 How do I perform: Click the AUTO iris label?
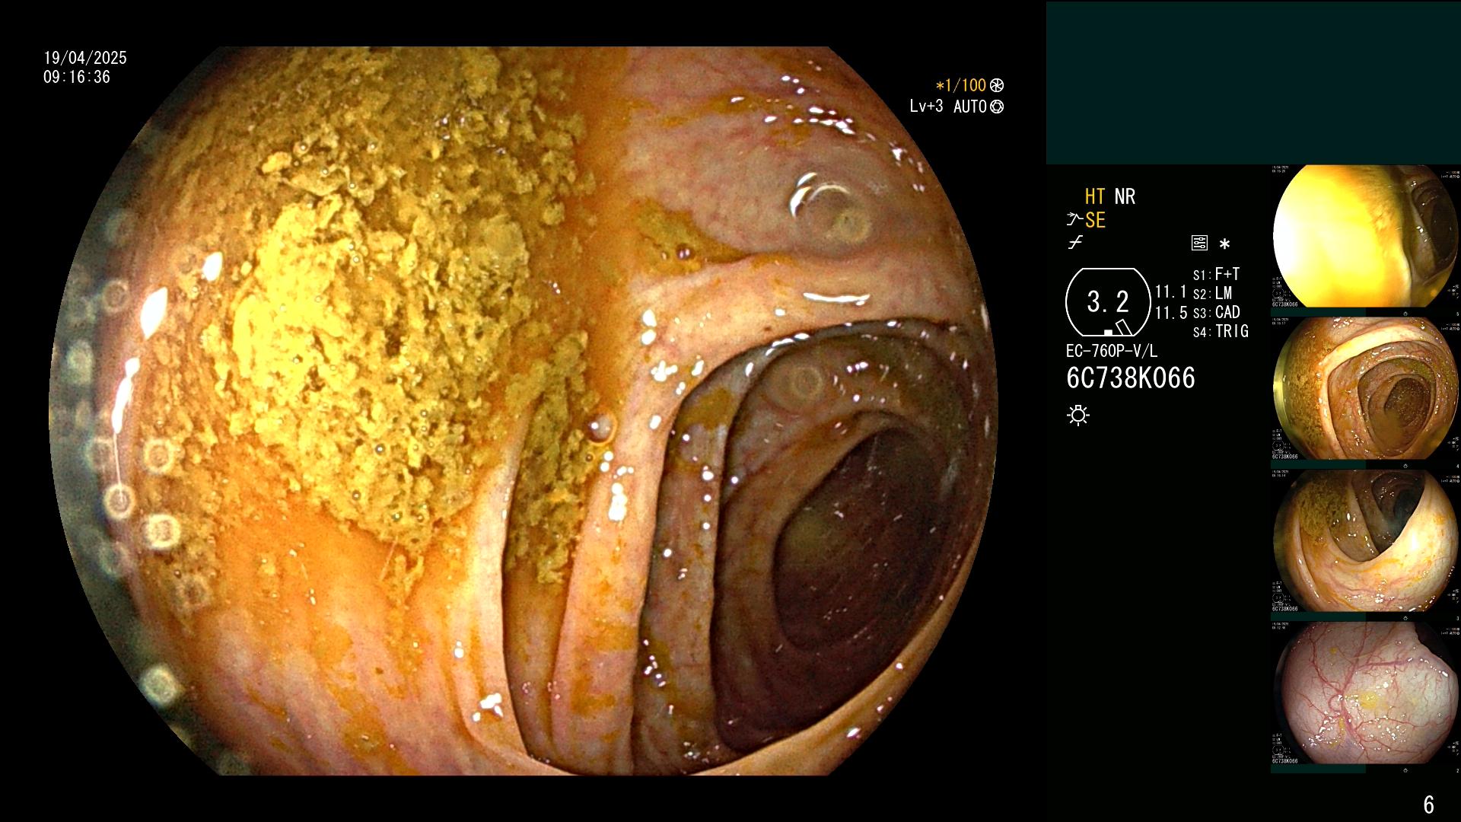(970, 107)
